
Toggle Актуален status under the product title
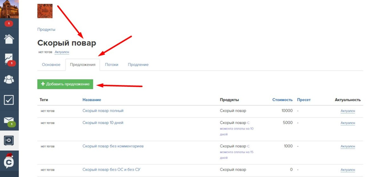(x=62, y=52)
